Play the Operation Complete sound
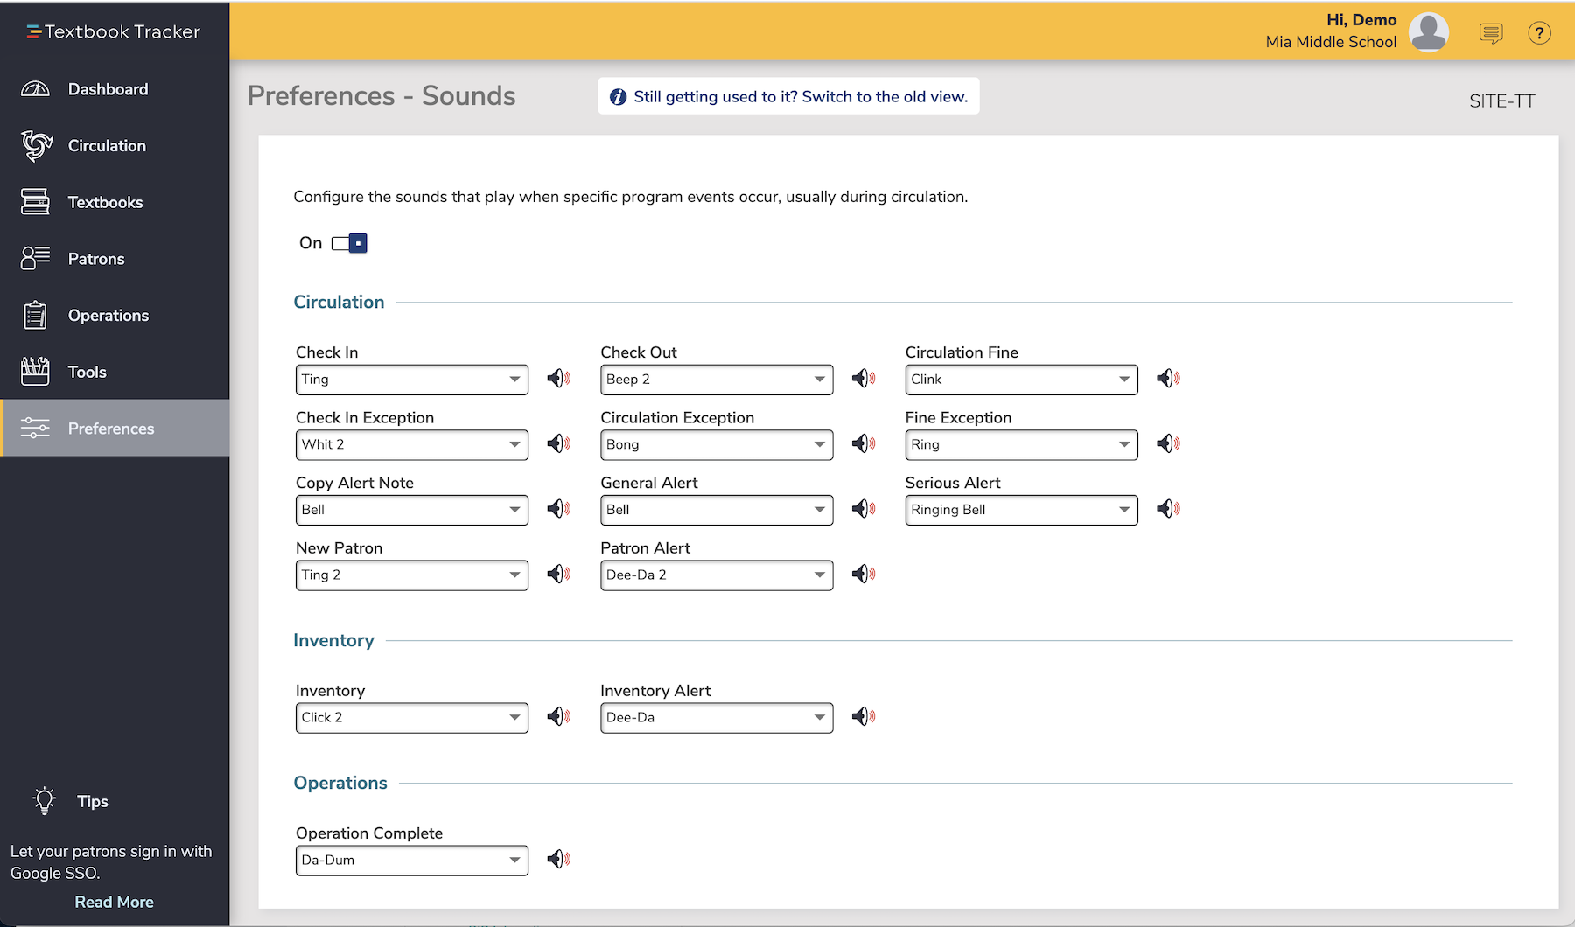Viewport: 1575px width, 927px height. [558, 860]
